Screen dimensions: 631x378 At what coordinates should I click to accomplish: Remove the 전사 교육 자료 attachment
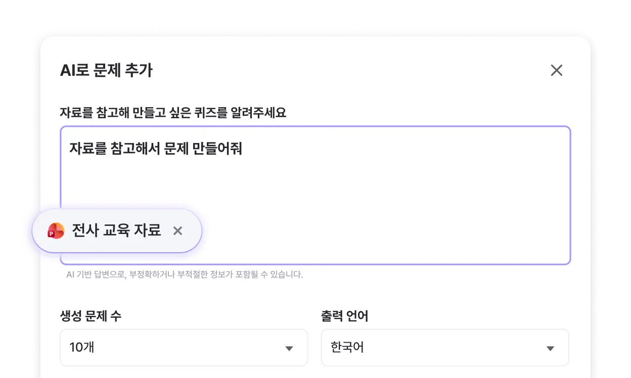pos(177,231)
